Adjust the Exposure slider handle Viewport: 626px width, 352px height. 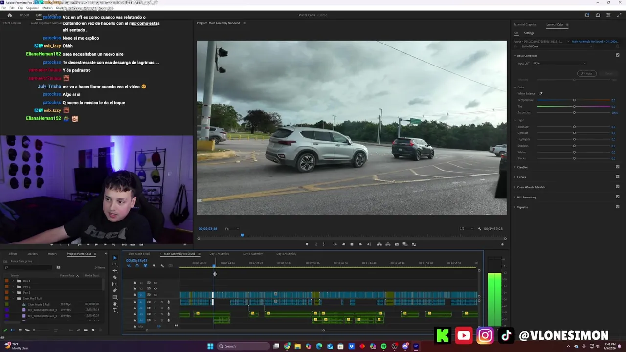(574, 127)
